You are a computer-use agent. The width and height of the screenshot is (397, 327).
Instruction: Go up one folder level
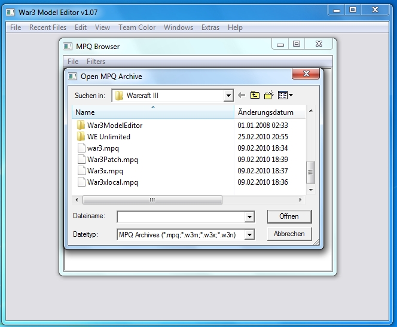pyautogui.click(x=255, y=95)
